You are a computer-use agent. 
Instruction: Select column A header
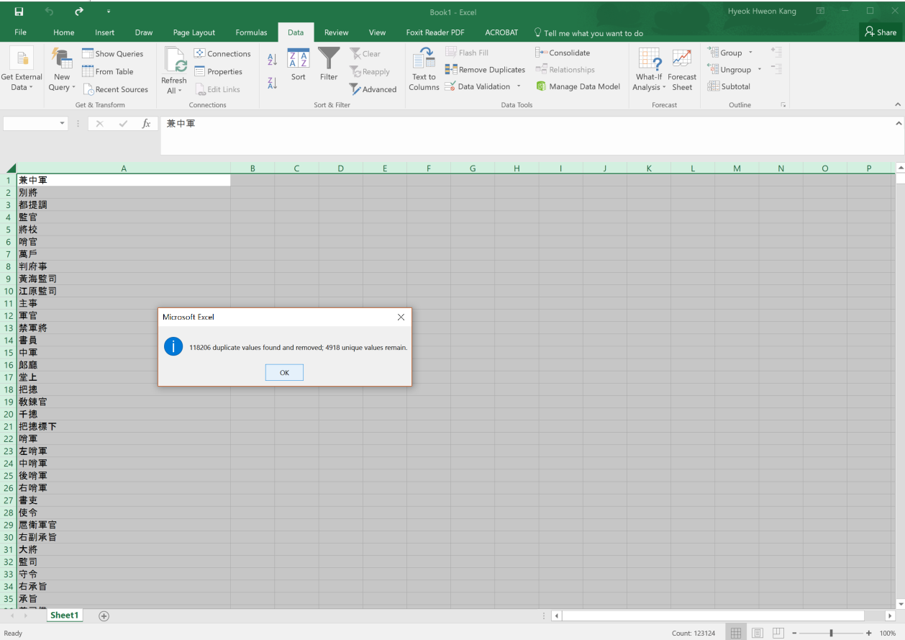(x=124, y=168)
